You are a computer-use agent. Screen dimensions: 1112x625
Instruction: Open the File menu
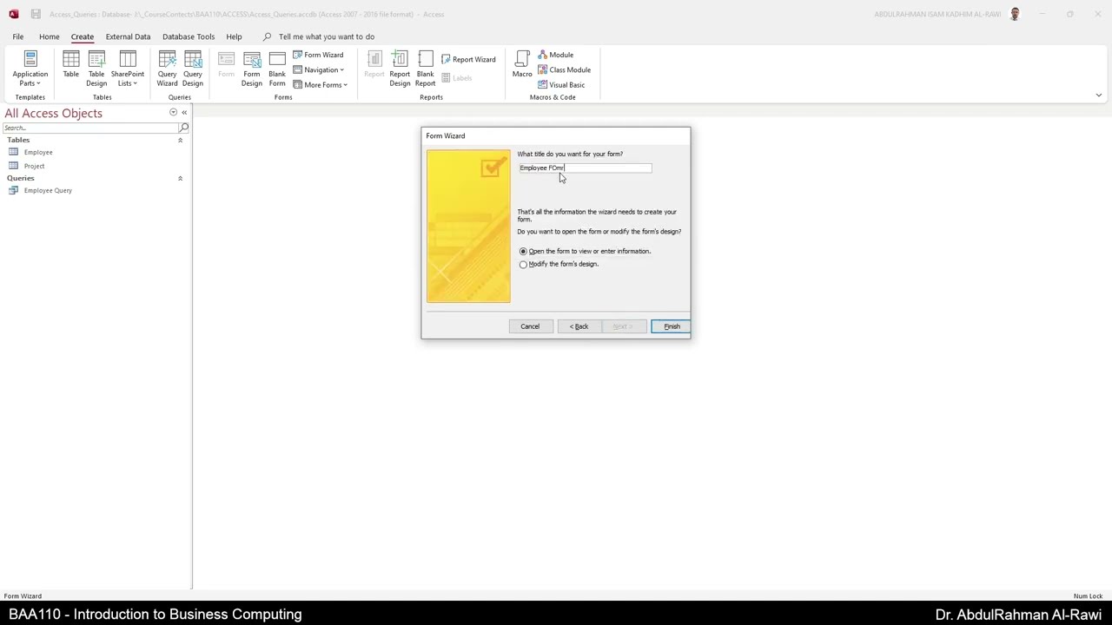click(x=18, y=36)
